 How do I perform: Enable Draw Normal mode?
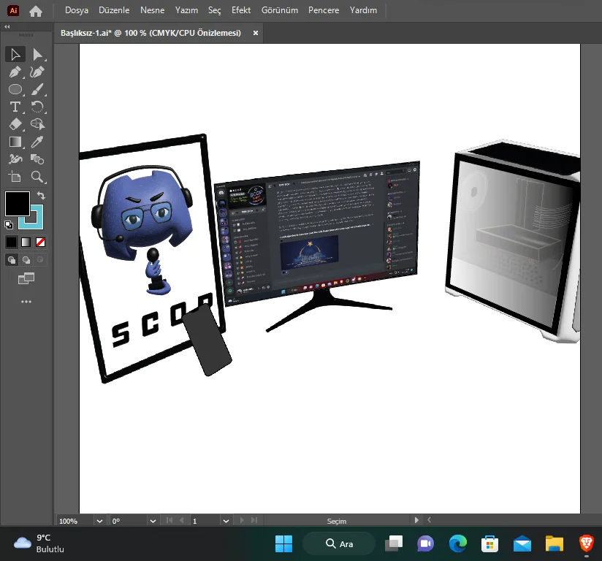tap(12, 260)
